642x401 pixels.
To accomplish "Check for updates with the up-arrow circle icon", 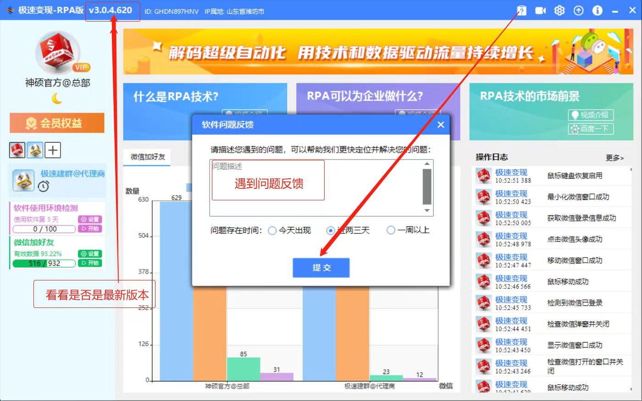I will [578, 10].
